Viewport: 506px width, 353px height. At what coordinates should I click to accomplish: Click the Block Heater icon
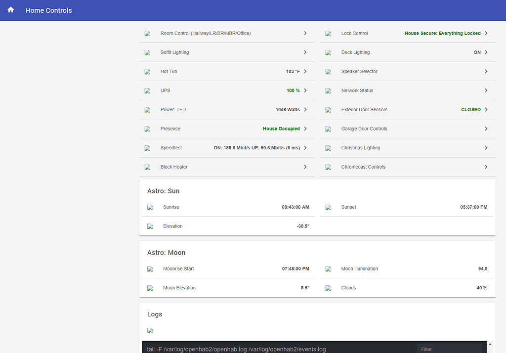[x=148, y=167]
